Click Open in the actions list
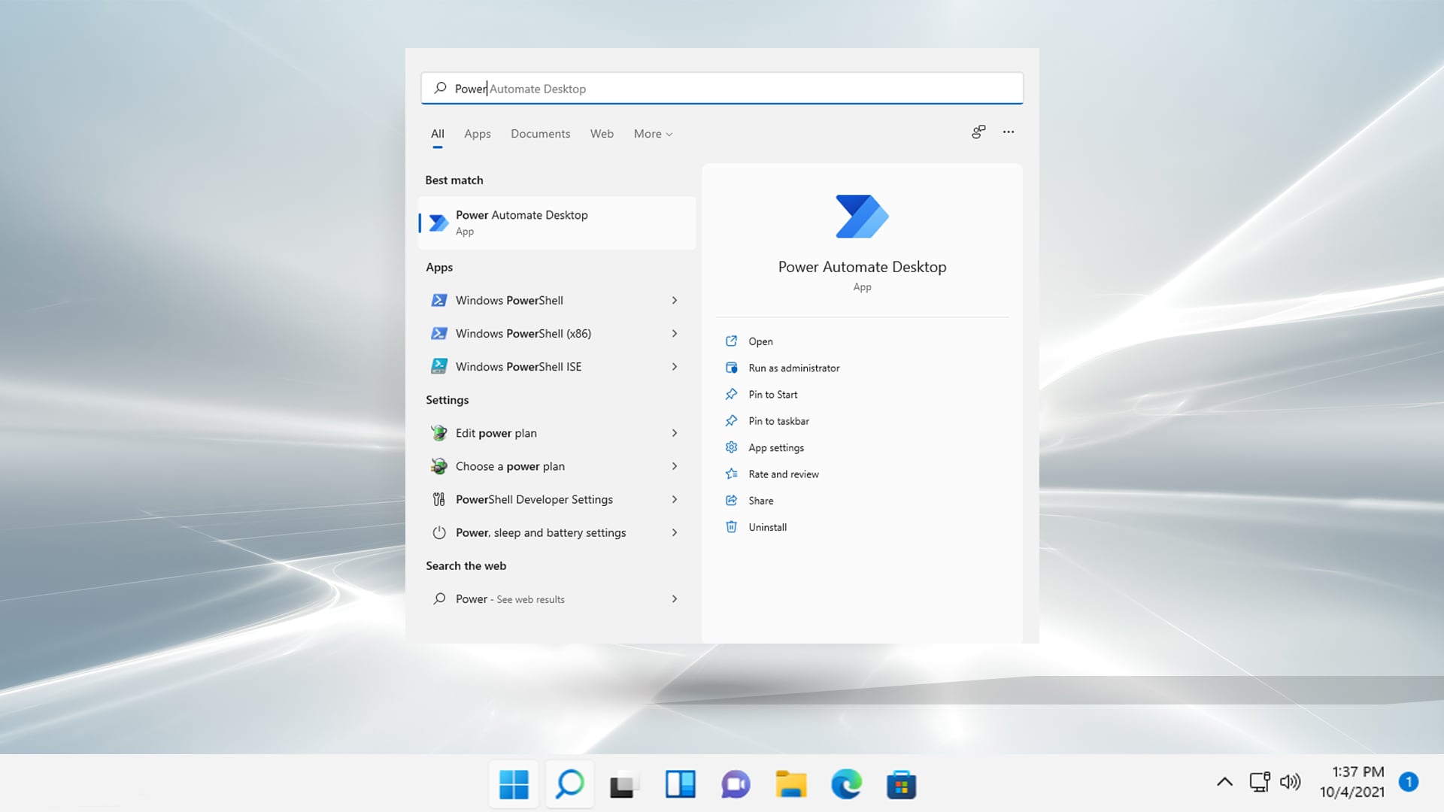The image size is (1444, 812). [760, 341]
